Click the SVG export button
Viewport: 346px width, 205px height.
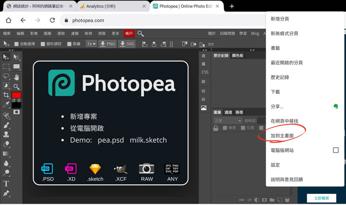[127, 44]
